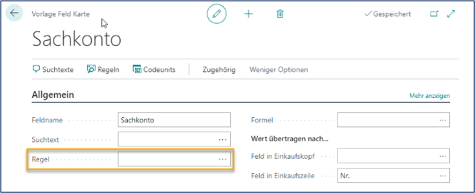Open Regel lookup ellipsis button
The image size is (475, 193).
pyautogui.click(x=222, y=159)
